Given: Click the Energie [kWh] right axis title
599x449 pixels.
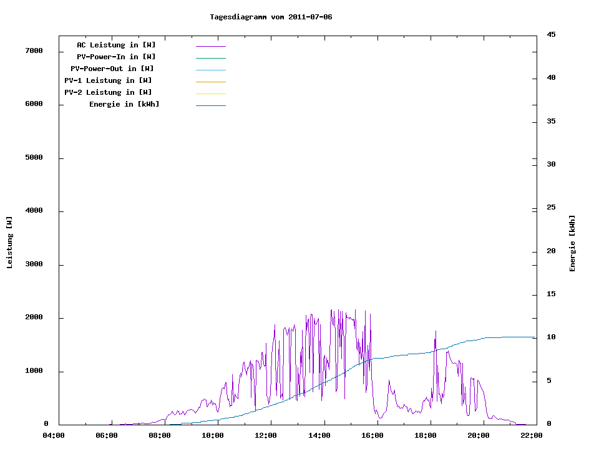Looking at the screenshot, I should [x=573, y=243].
